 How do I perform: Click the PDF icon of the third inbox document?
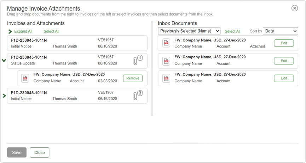pyautogui.click(x=166, y=78)
